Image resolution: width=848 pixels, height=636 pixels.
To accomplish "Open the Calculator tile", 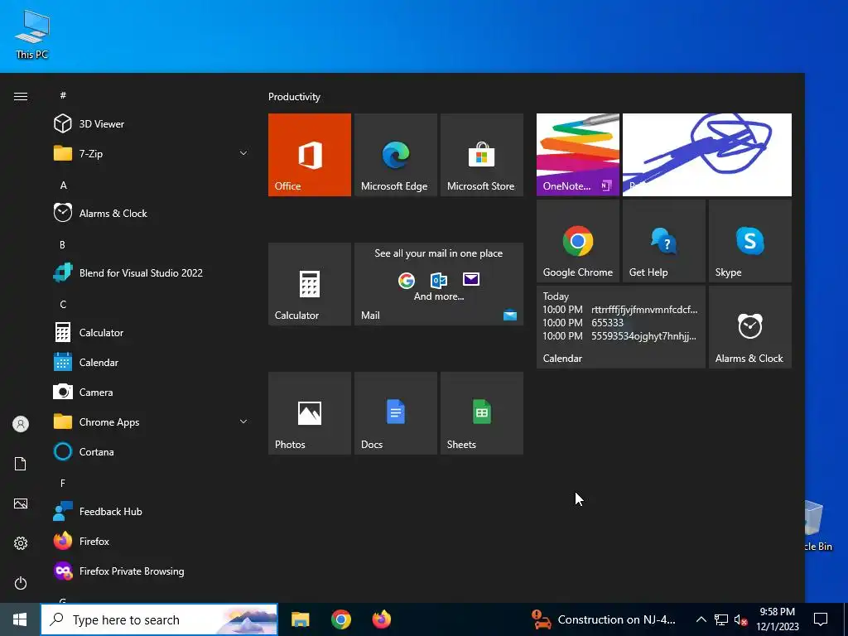I will pos(310,284).
